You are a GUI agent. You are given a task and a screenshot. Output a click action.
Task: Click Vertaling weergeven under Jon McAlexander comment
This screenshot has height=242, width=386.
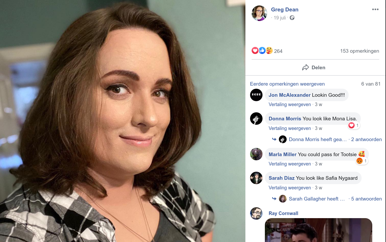point(289,105)
